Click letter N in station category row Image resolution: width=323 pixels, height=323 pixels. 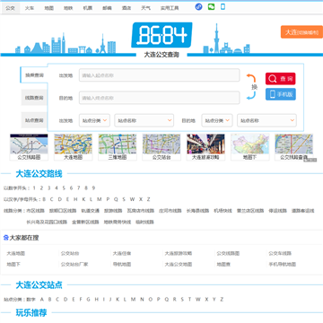[x=142, y=299]
